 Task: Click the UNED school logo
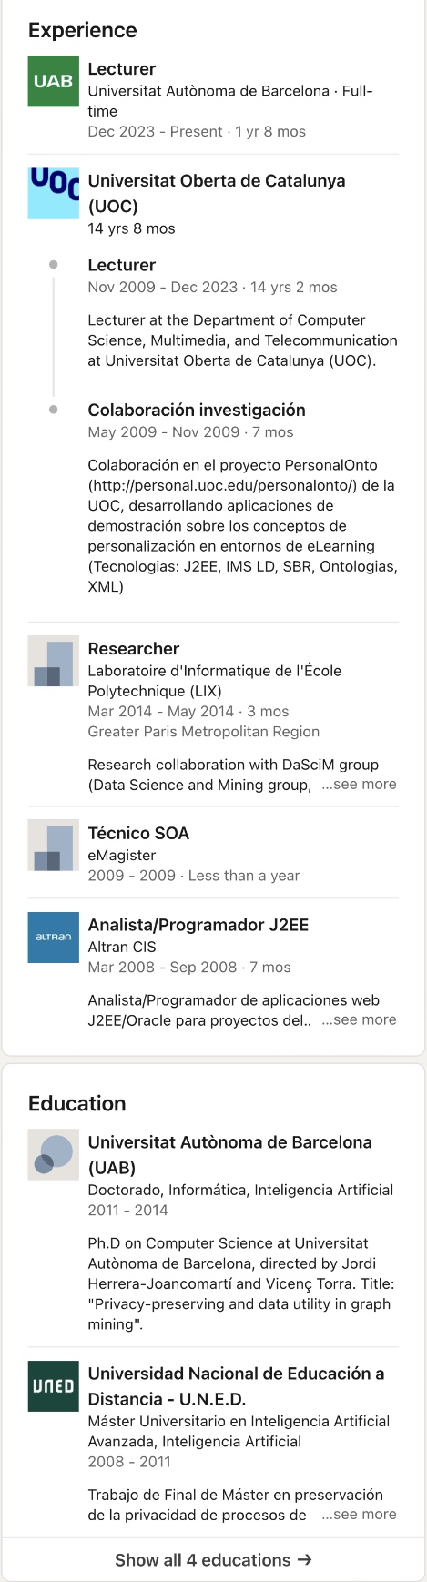pos(54,1386)
